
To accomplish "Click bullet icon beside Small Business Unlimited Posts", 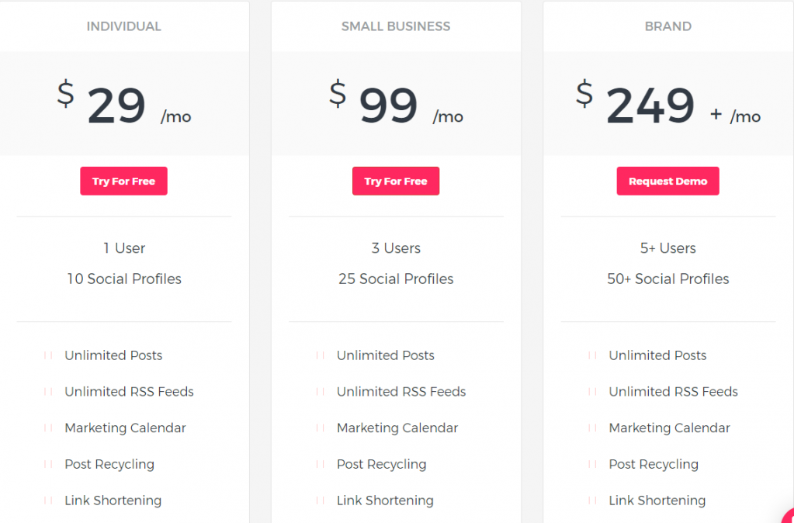I will pos(320,355).
